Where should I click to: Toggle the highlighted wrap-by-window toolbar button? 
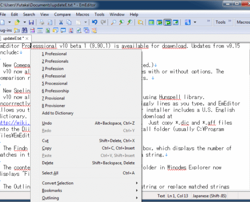coord(168,22)
